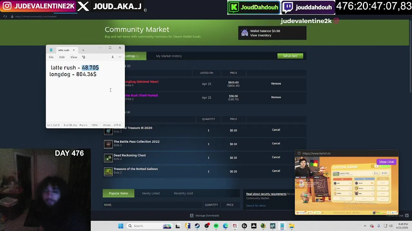412x231 pixels.
Task: Click the Sell an item button
Action: tap(290, 56)
